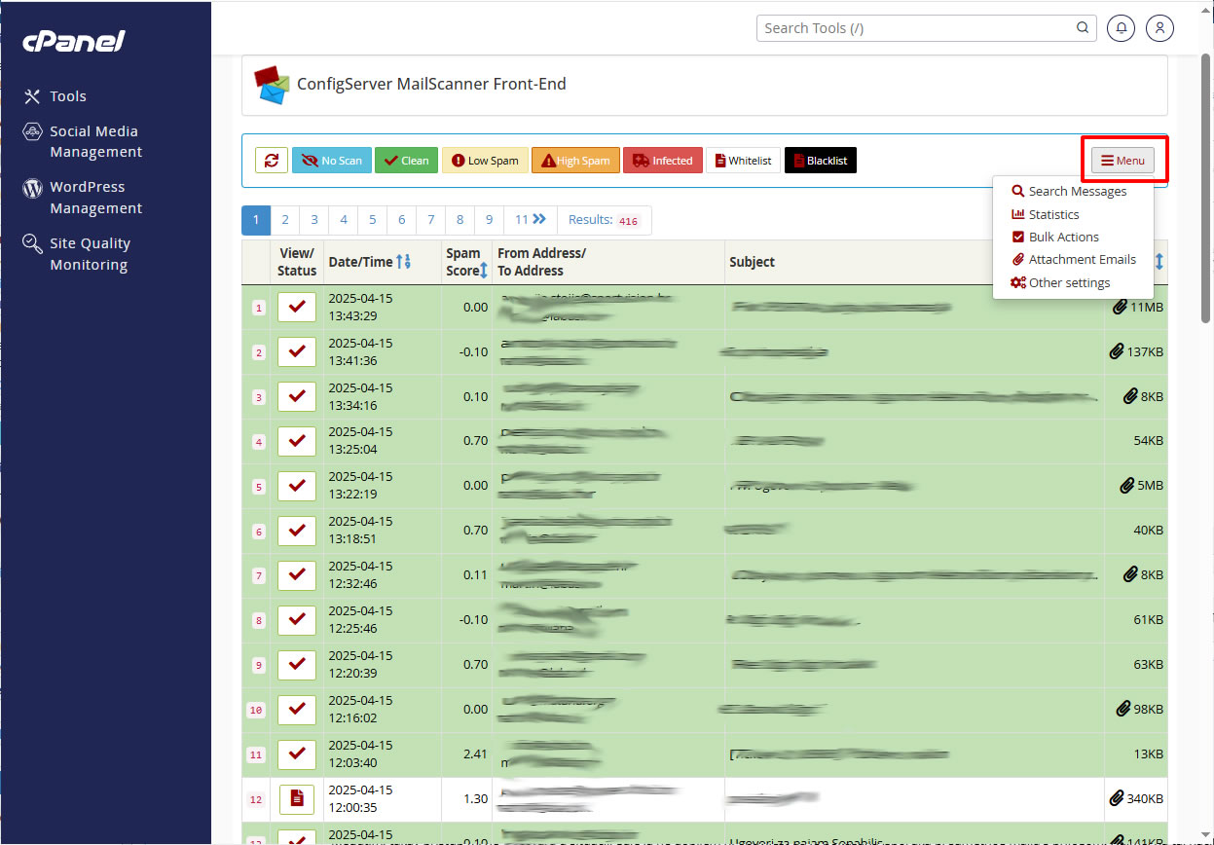1214x845 pixels.
Task: Go to results page 5
Action: 372,220
